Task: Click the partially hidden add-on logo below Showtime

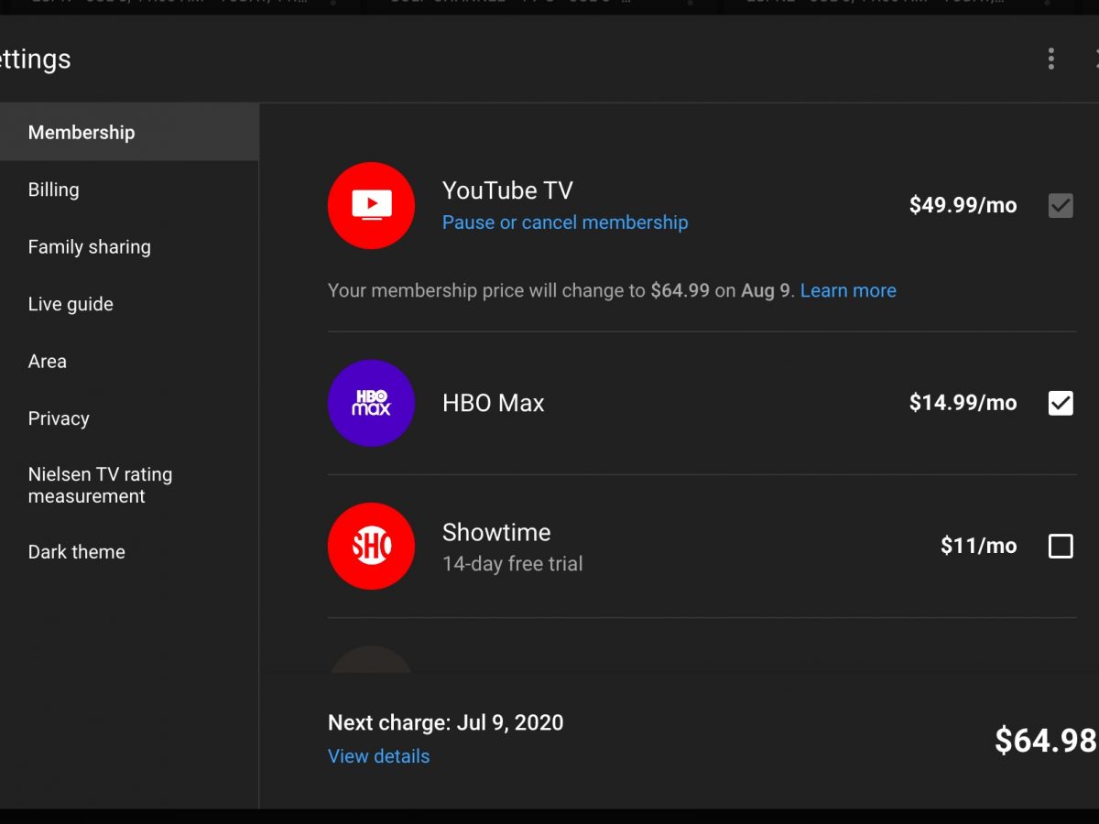Action: coord(371,659)
